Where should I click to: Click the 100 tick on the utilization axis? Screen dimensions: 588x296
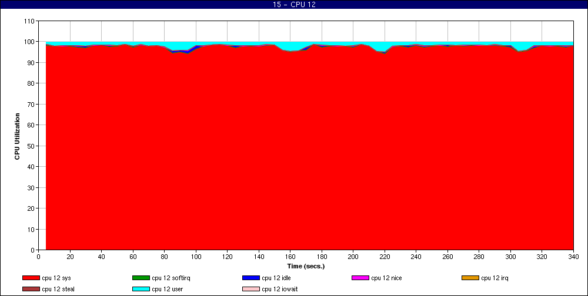[x=29, y=42]
